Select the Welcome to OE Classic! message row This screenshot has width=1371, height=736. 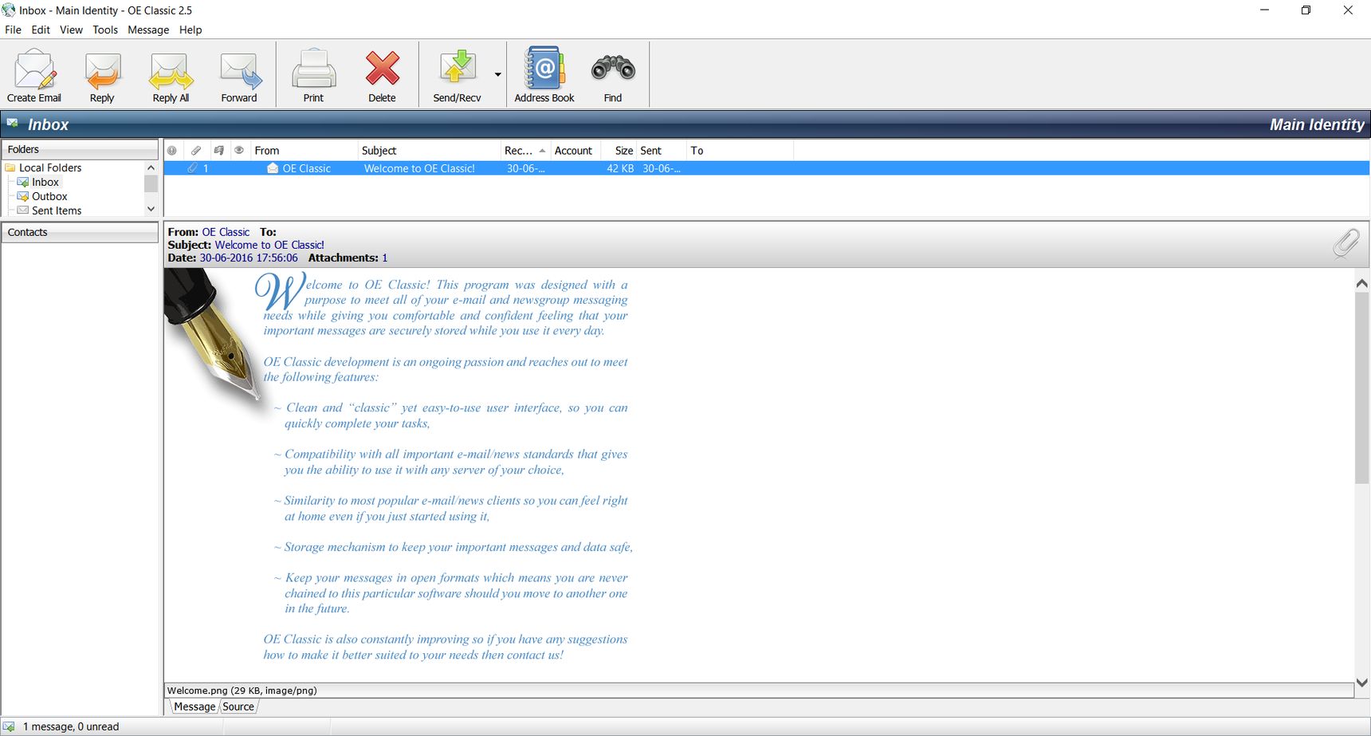click(766, 168)
